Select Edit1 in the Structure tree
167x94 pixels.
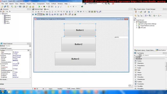[x=8, y=21]
